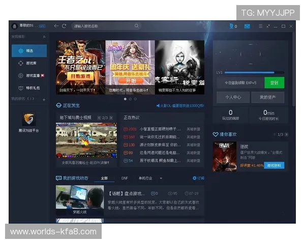Open the mail envelope icon in the title bar
305x244 pixels.
[x=247, y=26]
